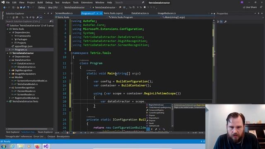This screenshot has width=265, height=149.
Task: Expand the TetrisDataExtractor.Tests project
Action: (x=7, y=101)
